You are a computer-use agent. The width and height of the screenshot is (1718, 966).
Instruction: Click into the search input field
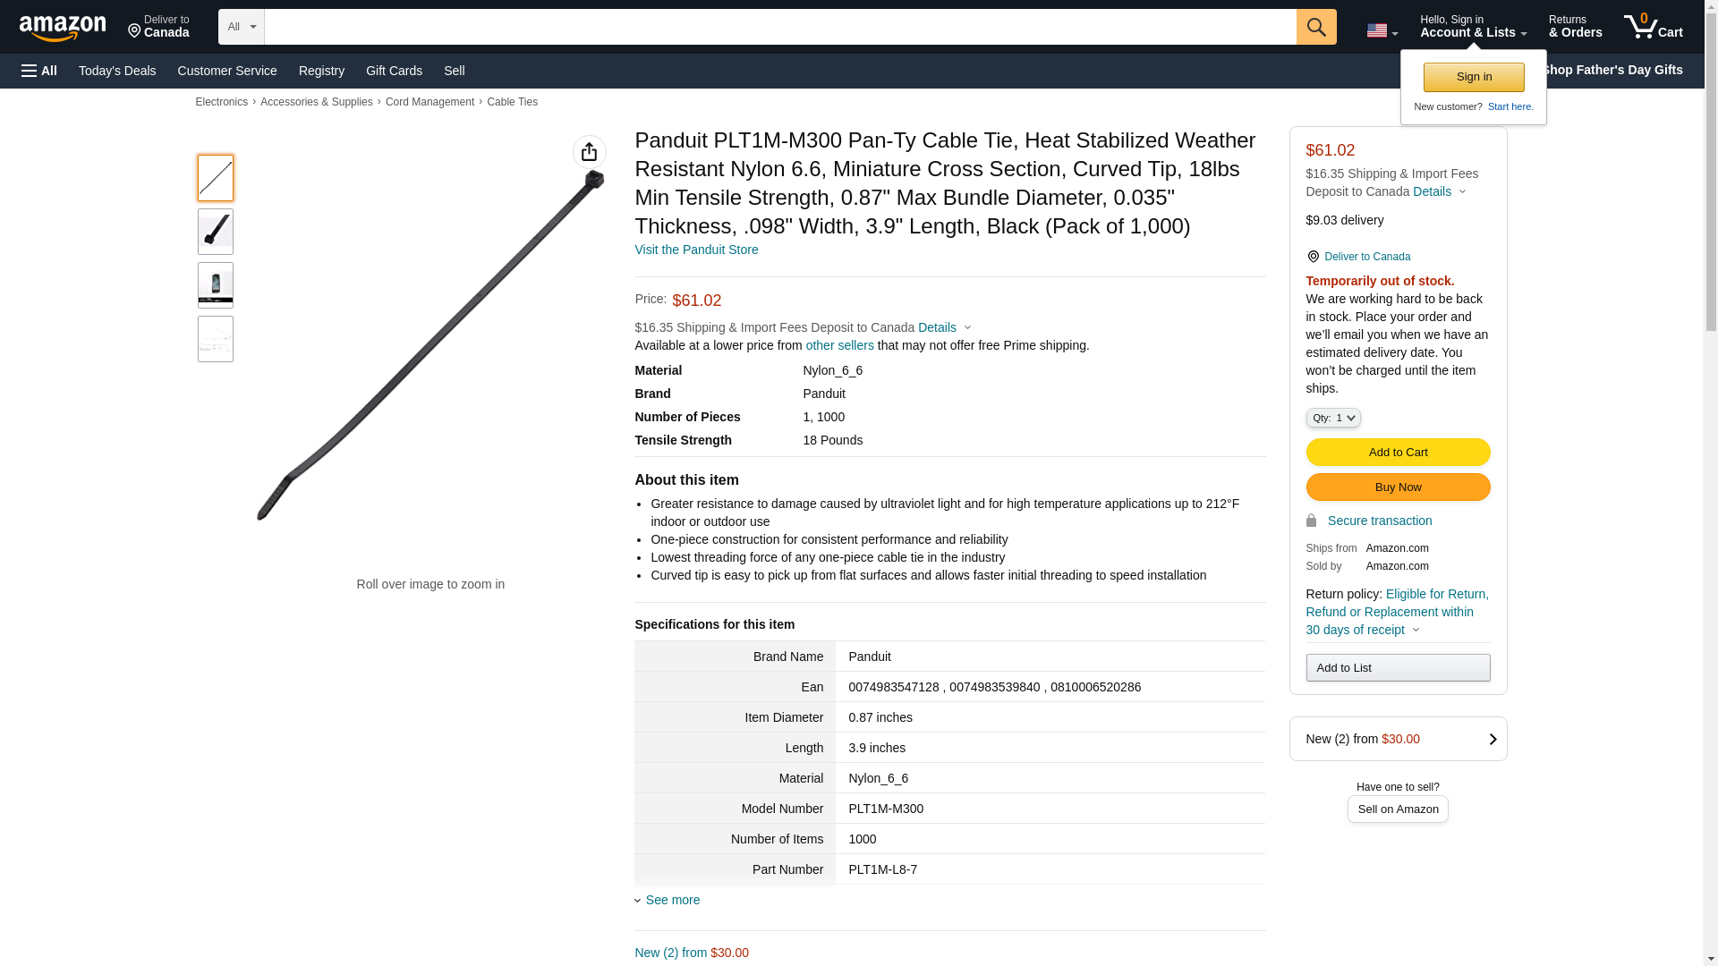pyautogui.click(x=778, y=27)
